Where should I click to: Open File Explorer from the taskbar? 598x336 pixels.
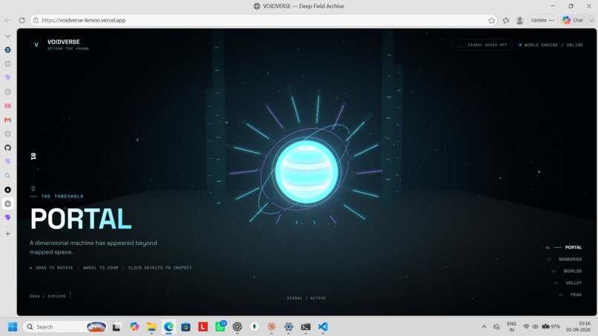pyautogui.click(x=151, y=327)
